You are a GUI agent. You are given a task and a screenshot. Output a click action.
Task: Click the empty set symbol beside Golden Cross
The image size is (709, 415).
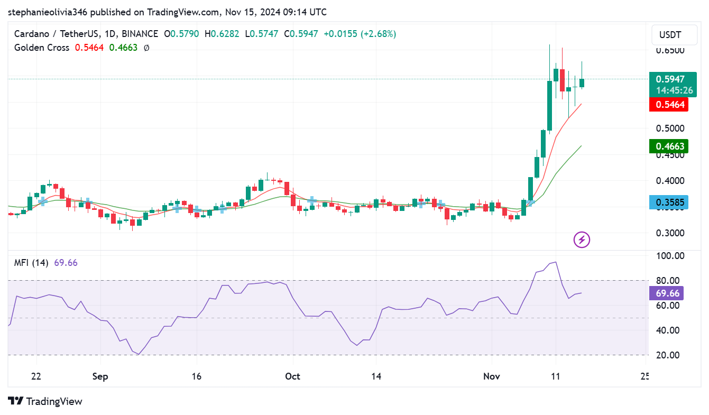tap(146, 48)
